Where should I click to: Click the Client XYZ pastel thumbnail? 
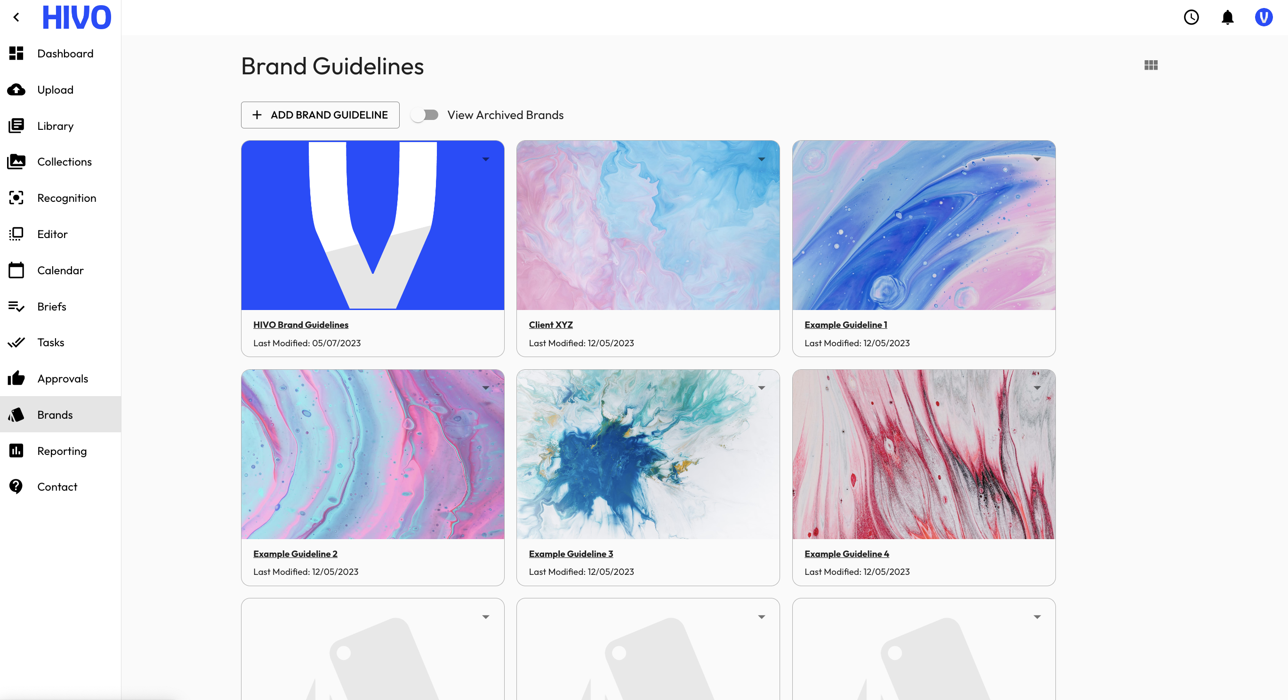[x=647, y=225]
